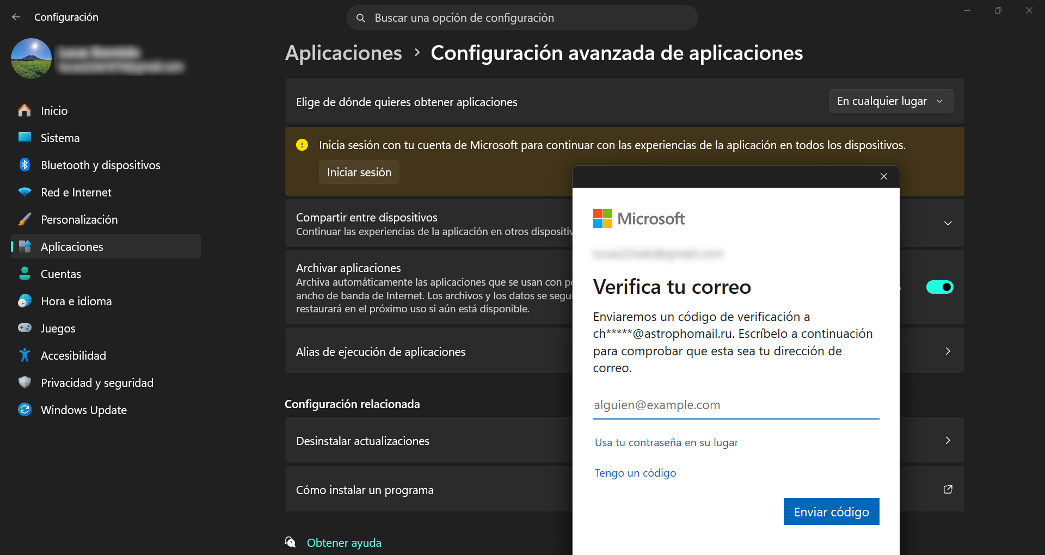Open Privacidad y seguridad settings
The width and height of the screenshot is (1045, 555).
click(x=106, y=383)
